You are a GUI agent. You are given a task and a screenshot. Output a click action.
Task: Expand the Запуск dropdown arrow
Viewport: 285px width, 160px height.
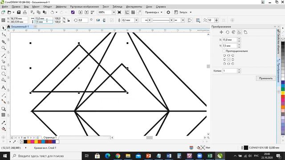point(191,12)
